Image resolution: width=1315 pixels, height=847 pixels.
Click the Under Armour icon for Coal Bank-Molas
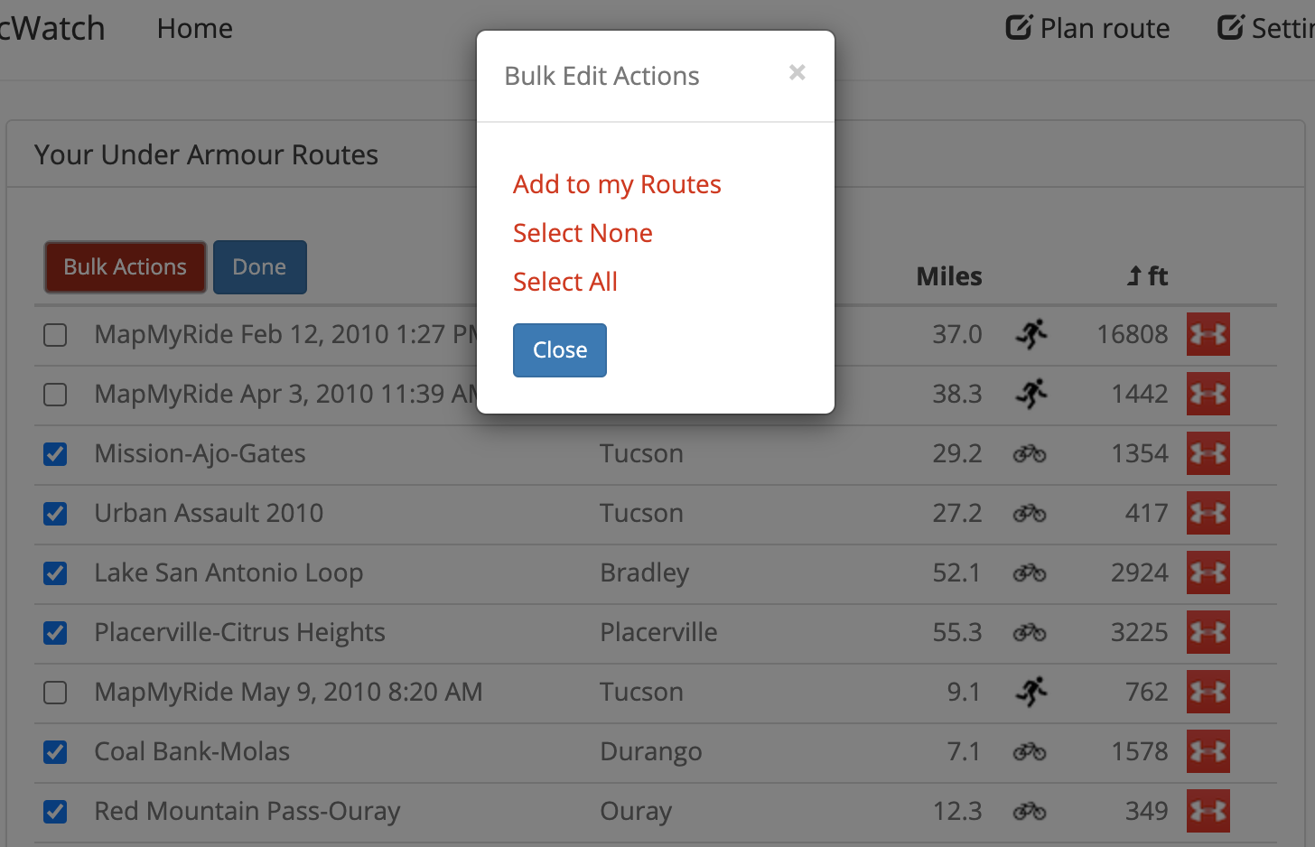pyautogui.click(x=1208, y=751)
